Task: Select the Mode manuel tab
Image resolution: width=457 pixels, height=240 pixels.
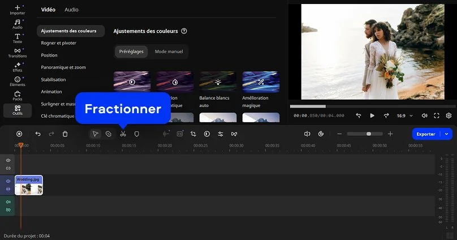Action: click(169, 52)
